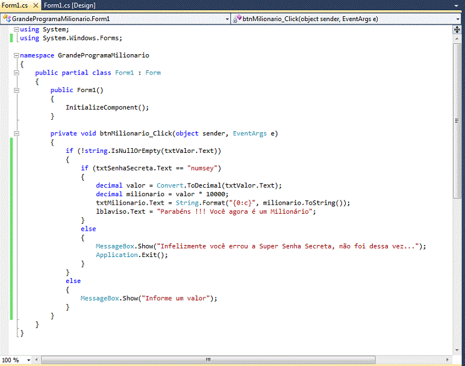Click the EventArgs parameter type
Image resolution: width=465 pixels, height=366 pixels.
[250, 134]
